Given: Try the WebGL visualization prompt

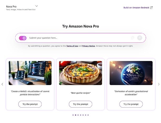Looking at the screenshot, I should click(x=30, y=104).
